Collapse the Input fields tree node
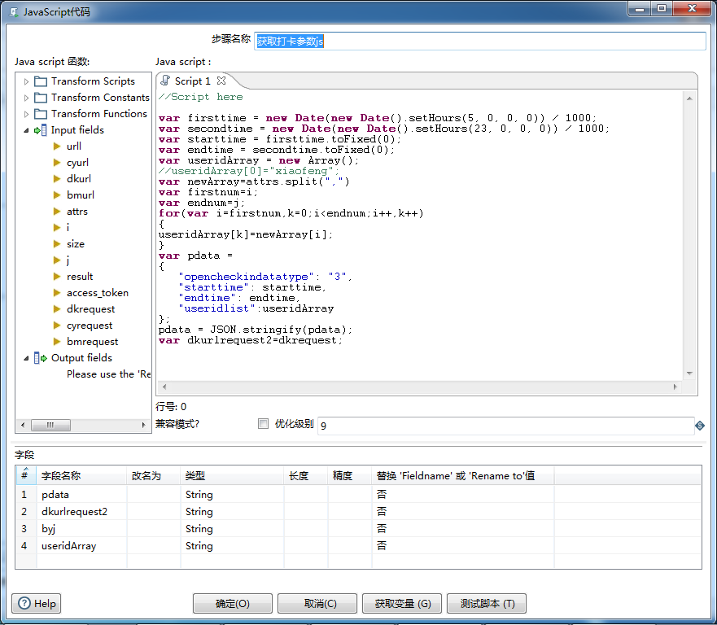 [x=26, y=130]
